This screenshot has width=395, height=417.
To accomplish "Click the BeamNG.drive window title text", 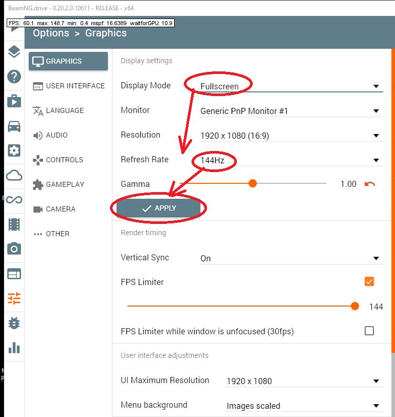I will [x=71, y=8].
